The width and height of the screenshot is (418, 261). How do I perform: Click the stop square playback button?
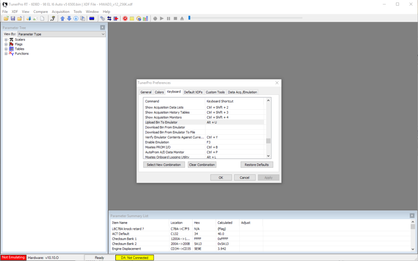[x=175, y=18]
